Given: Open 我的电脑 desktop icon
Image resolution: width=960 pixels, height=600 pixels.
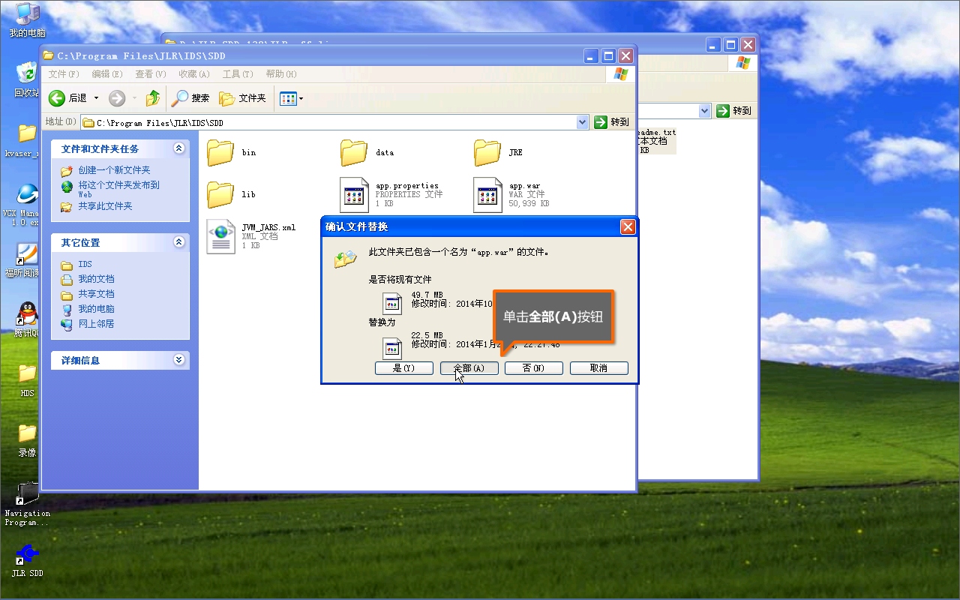Looking at the screenshot, I should coord(27,20).
